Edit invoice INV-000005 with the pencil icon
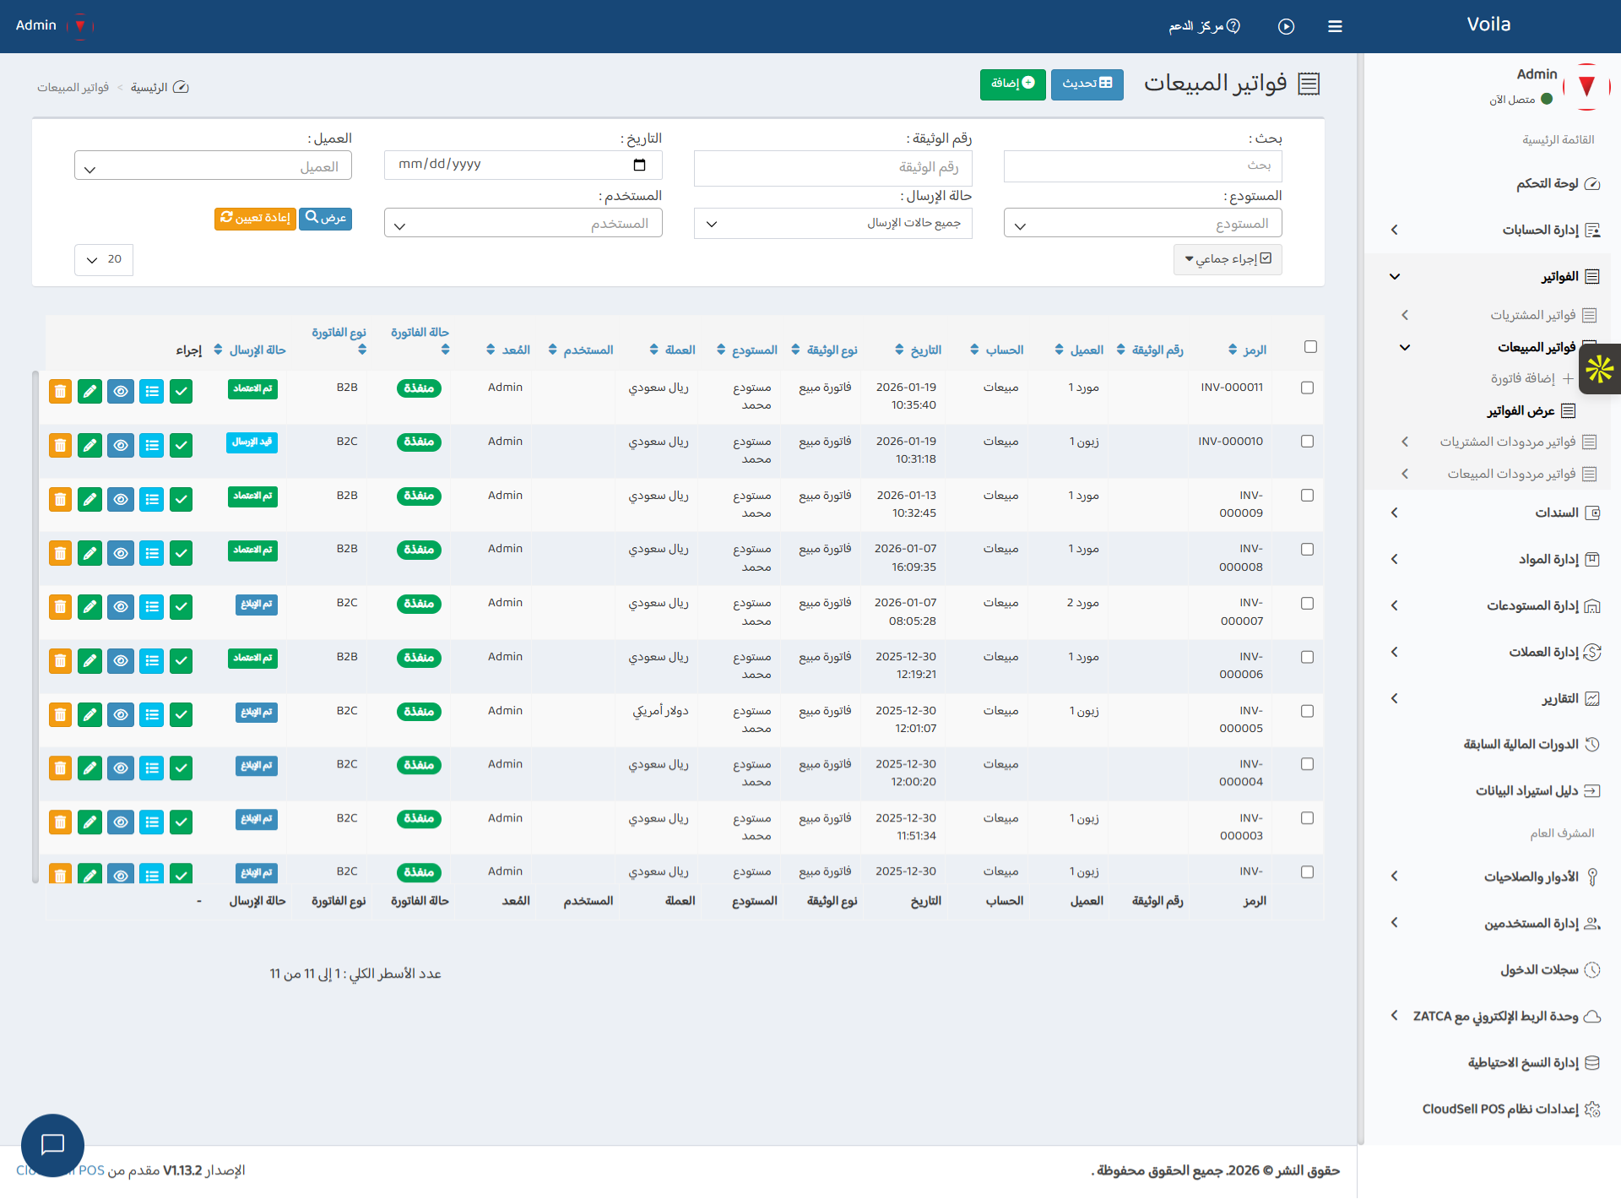The image size is (1621, 1199). (90, 715)
